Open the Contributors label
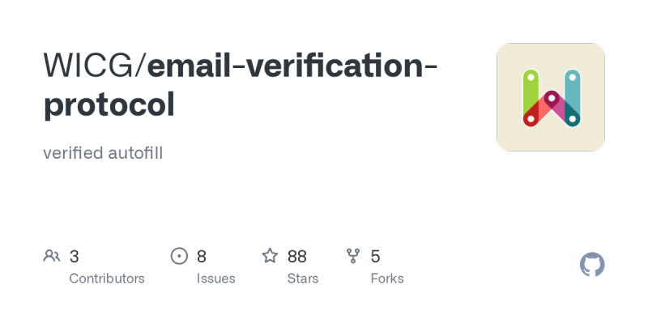Viewport: 648px width, 324px height. [107, 279]
